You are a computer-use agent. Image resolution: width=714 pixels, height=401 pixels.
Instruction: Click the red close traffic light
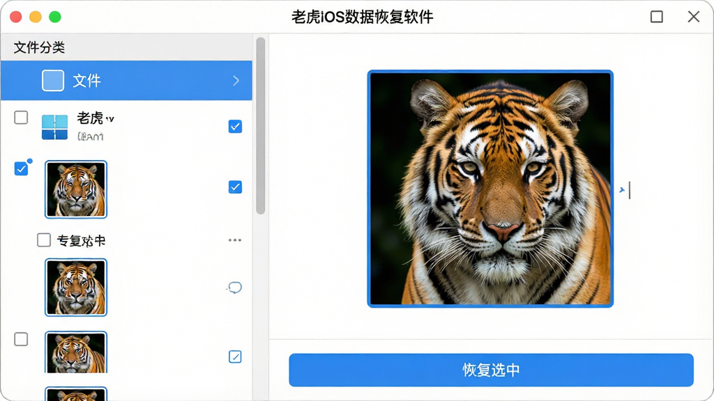tap(16, 17)
